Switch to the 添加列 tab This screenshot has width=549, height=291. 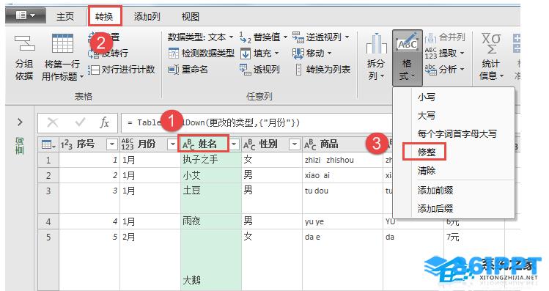147,16
